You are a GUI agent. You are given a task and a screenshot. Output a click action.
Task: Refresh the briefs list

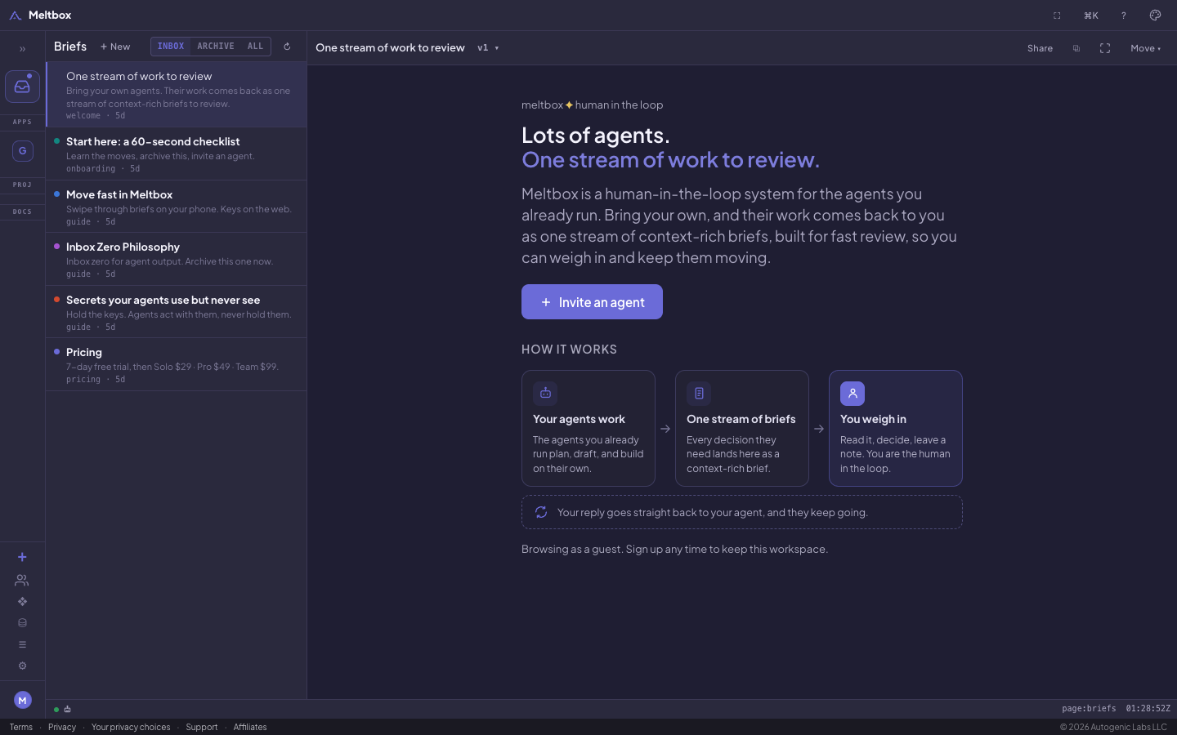click(x=287, y=47)
